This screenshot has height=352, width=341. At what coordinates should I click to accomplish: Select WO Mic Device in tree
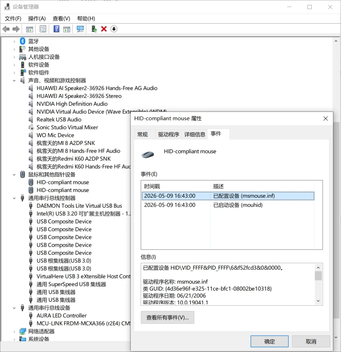point(55,135)
